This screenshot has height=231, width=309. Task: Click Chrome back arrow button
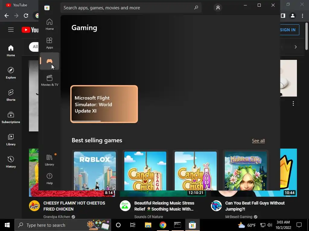coord(7,16)
